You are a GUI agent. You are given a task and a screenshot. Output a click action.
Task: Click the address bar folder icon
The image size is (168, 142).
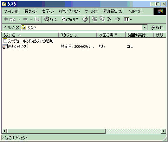click(24, 28)
